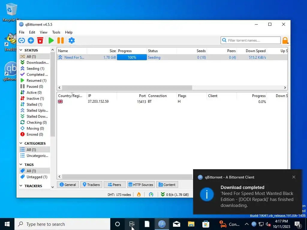Switch to the Peers tab
Viewport: 307px width, 230px height.
tap(114, 184)
